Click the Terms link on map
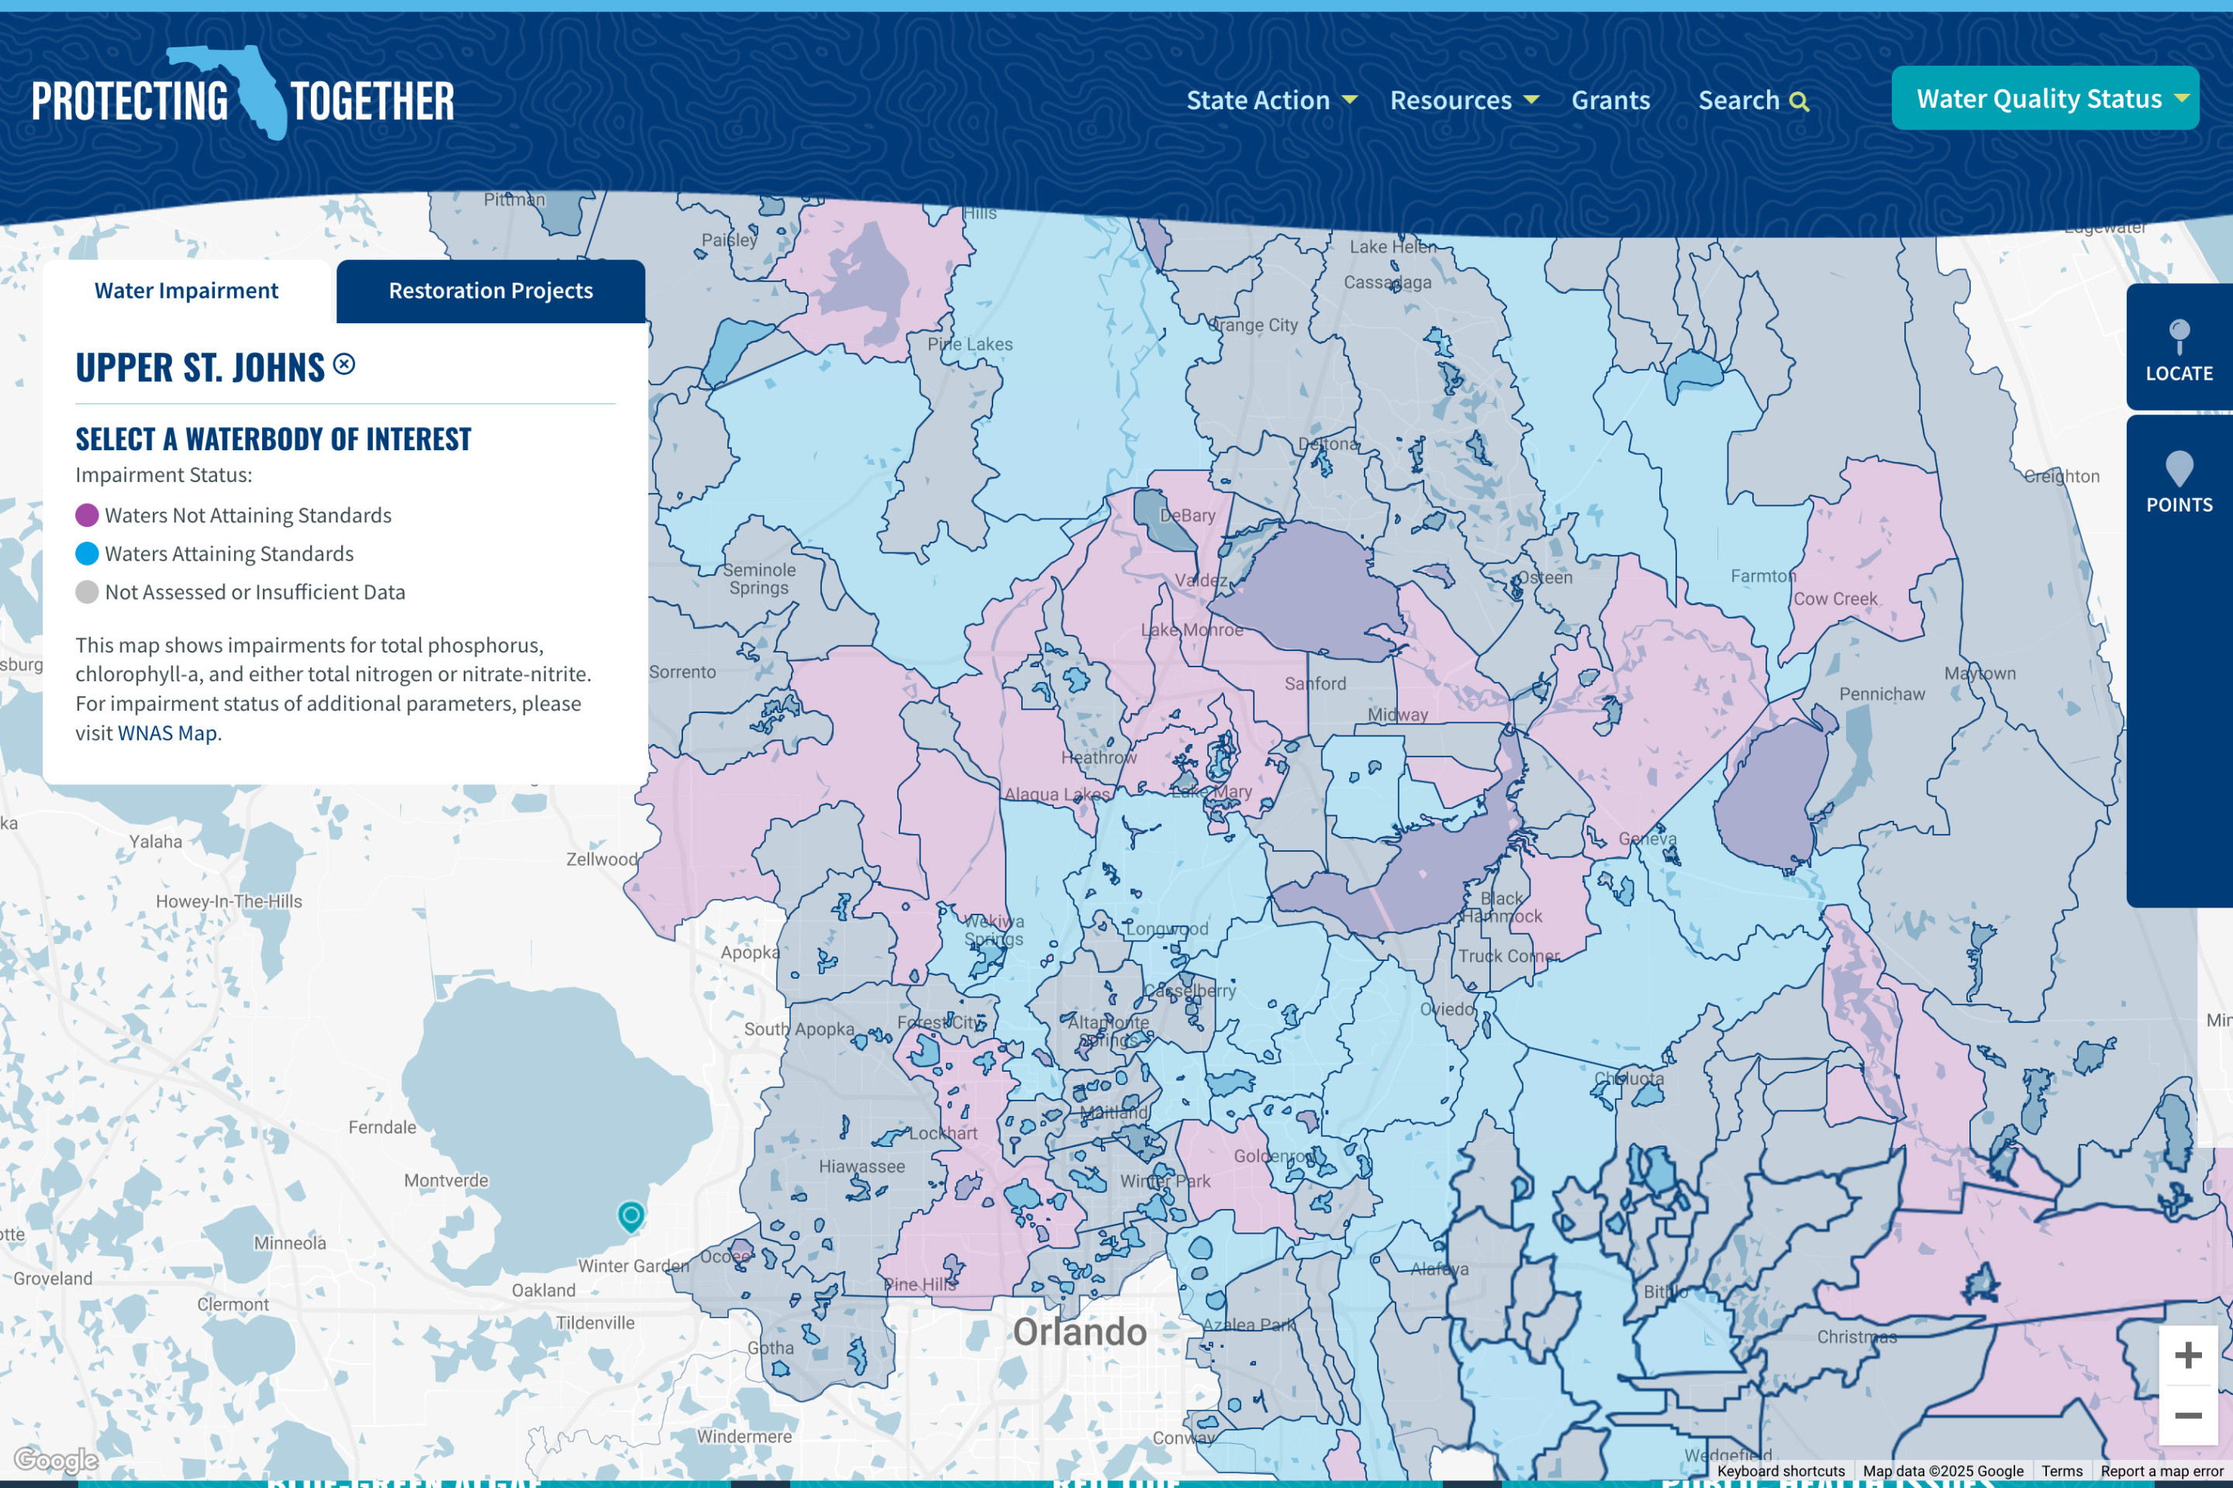 pyautogui.click(x=2061, y=1471)
